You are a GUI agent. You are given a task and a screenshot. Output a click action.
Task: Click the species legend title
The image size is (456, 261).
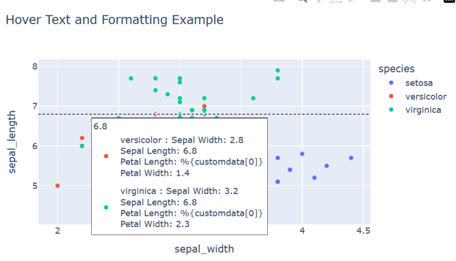[x=396, y=68]
